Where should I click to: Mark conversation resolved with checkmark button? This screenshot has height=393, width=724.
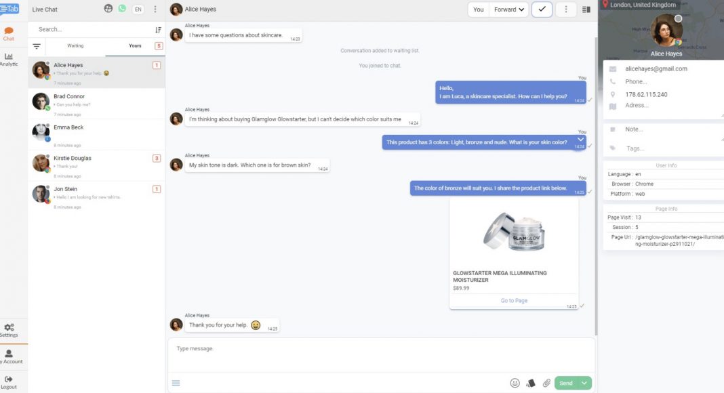(542, 9)
